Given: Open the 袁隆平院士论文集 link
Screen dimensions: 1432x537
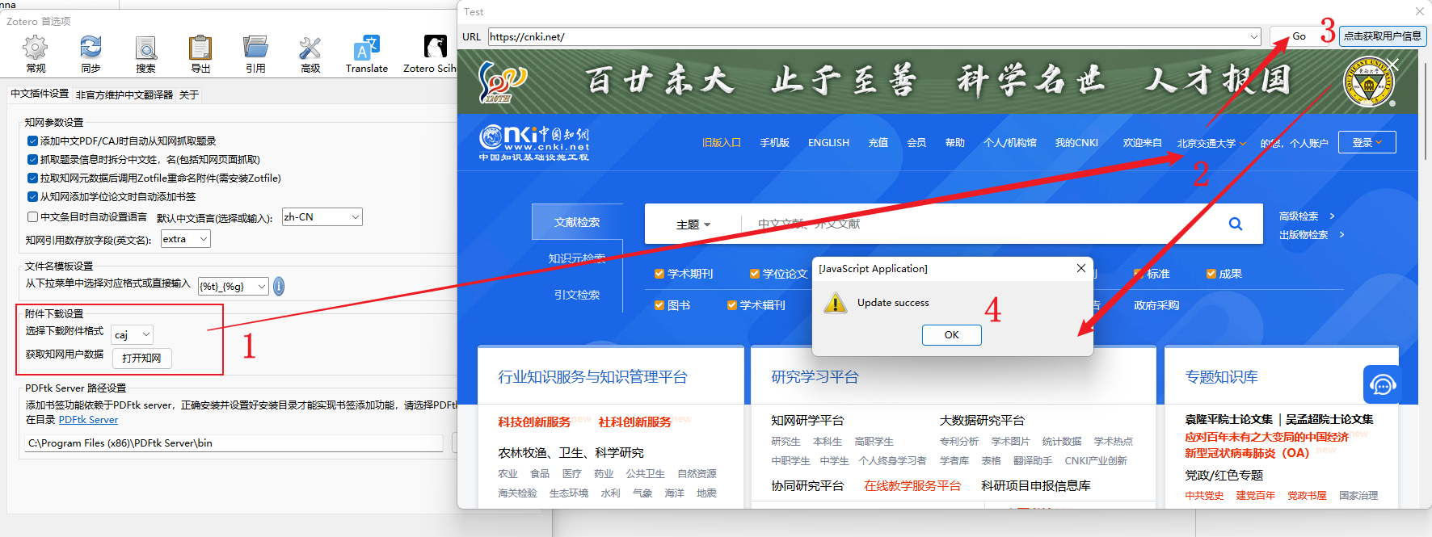Looking at the screenshot, I should (x=1228, y=419).
